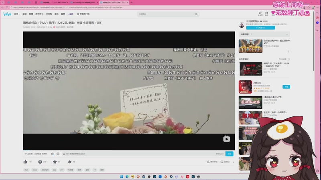
Task: Open 游戏中心 in navigation bar
Action: (x=39, y=14)
